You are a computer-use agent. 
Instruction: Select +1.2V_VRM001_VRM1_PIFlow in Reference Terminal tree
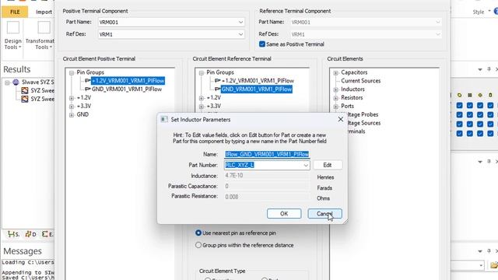pos(258,81)
